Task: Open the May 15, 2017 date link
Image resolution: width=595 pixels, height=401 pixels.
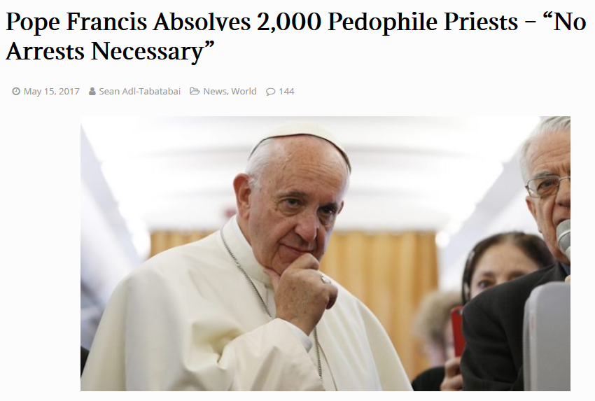Action: [x=52, y=92]
